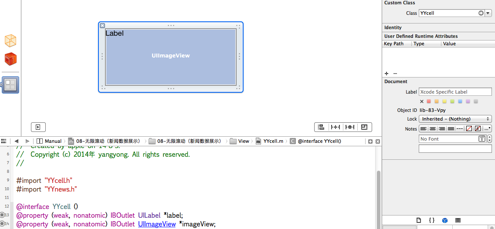Viewport: 495px width, 229px height.
Task: Open the Pin constraints menu
Action: [x=335, y=127]
